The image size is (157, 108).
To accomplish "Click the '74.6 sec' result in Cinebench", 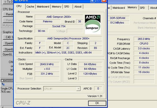I will point(5,92).
